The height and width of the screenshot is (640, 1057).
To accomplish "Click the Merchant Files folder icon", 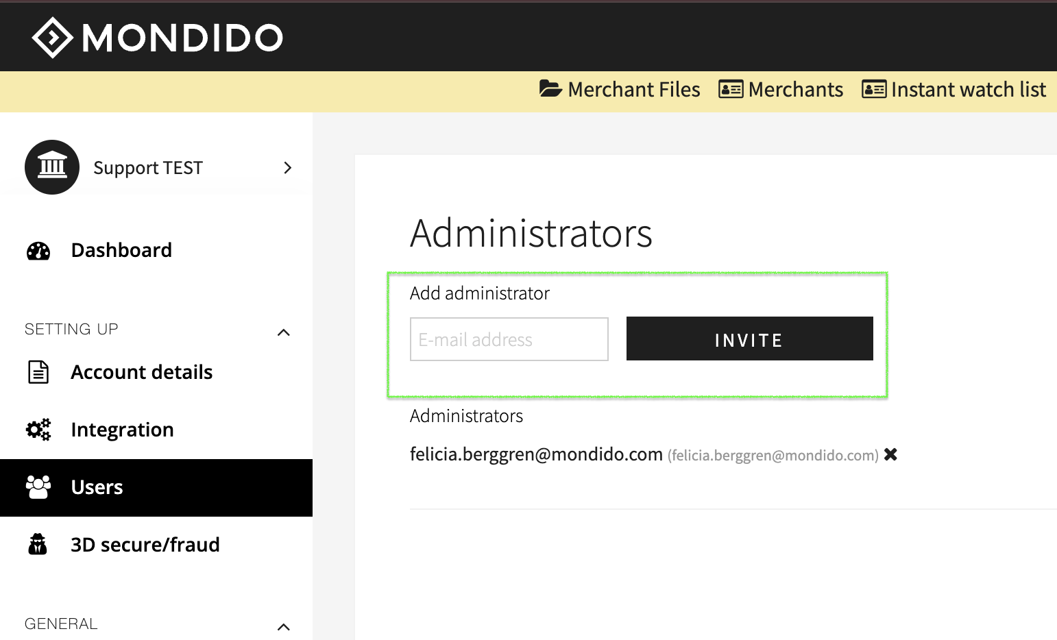I will click(550, 89).
